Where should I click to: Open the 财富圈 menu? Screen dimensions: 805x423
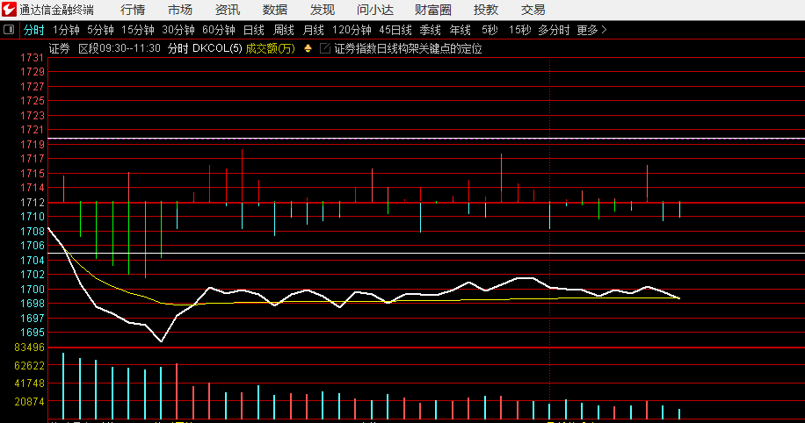tap(432, 10)
